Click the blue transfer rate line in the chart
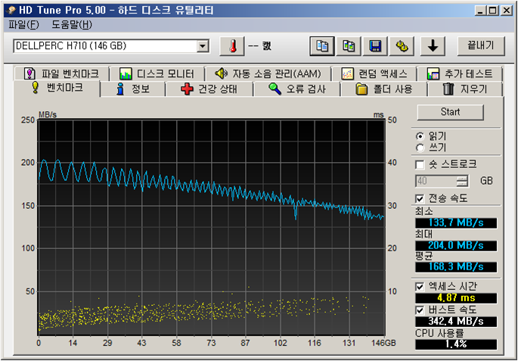 [x=212, y=190]
